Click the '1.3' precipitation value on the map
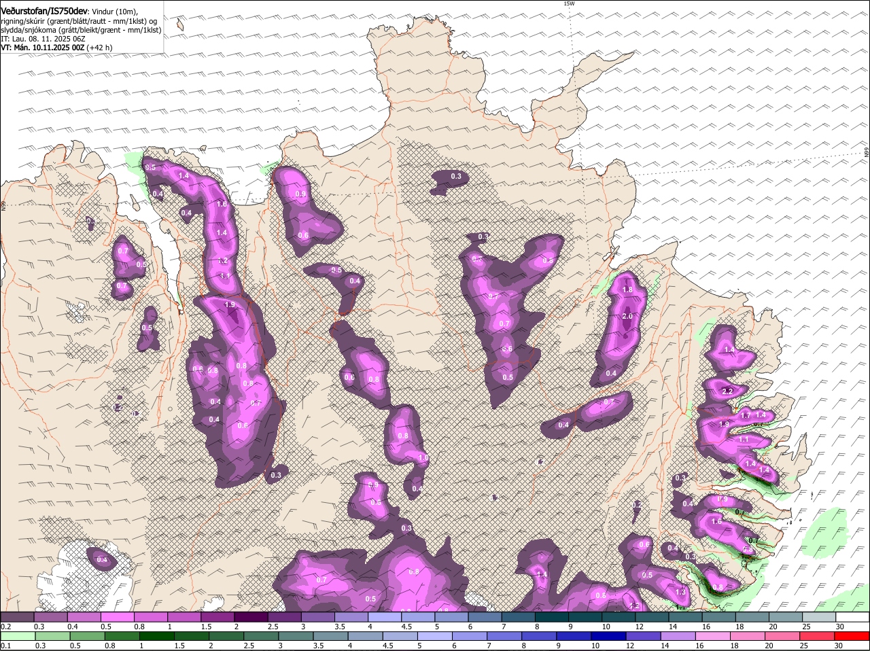The height and width of the screenshot is (651, 870). click(681, 593)
